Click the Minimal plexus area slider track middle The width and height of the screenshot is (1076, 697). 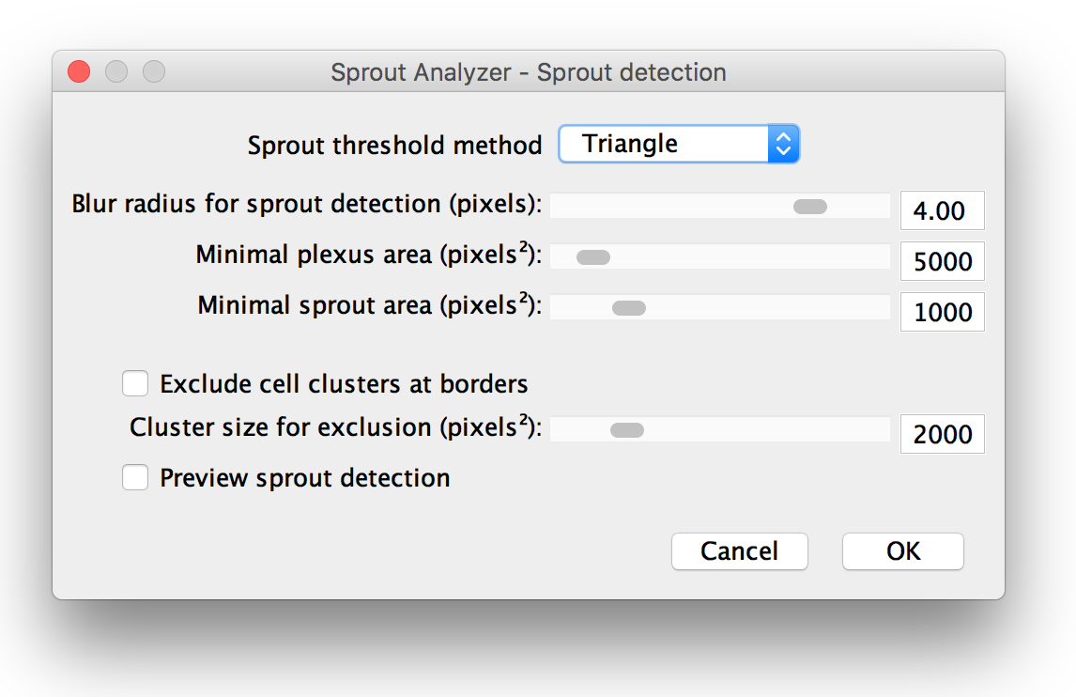tap(720, 257)
